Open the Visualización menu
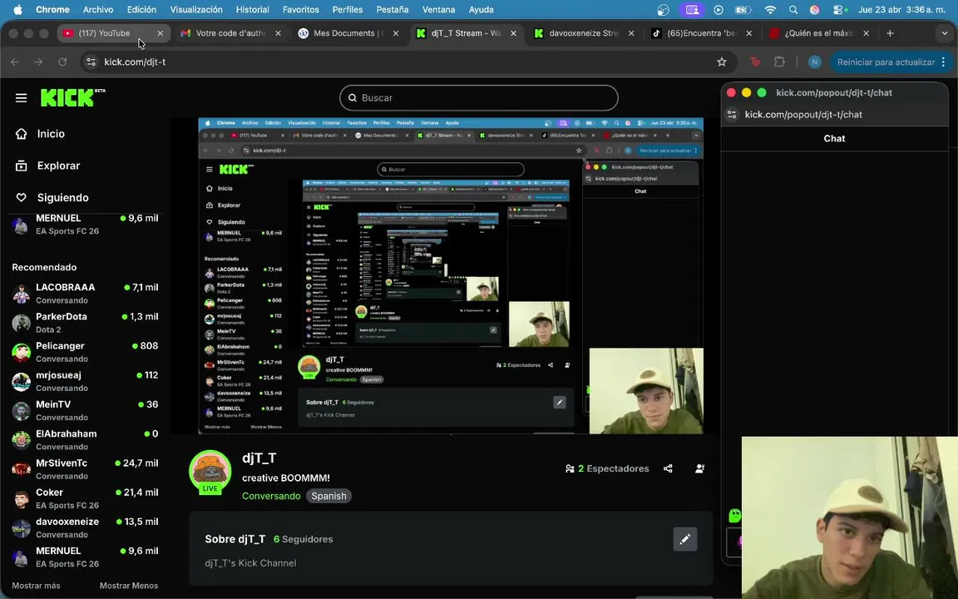Viewport: 958px width, 599px height. click(x=196, y=10)
